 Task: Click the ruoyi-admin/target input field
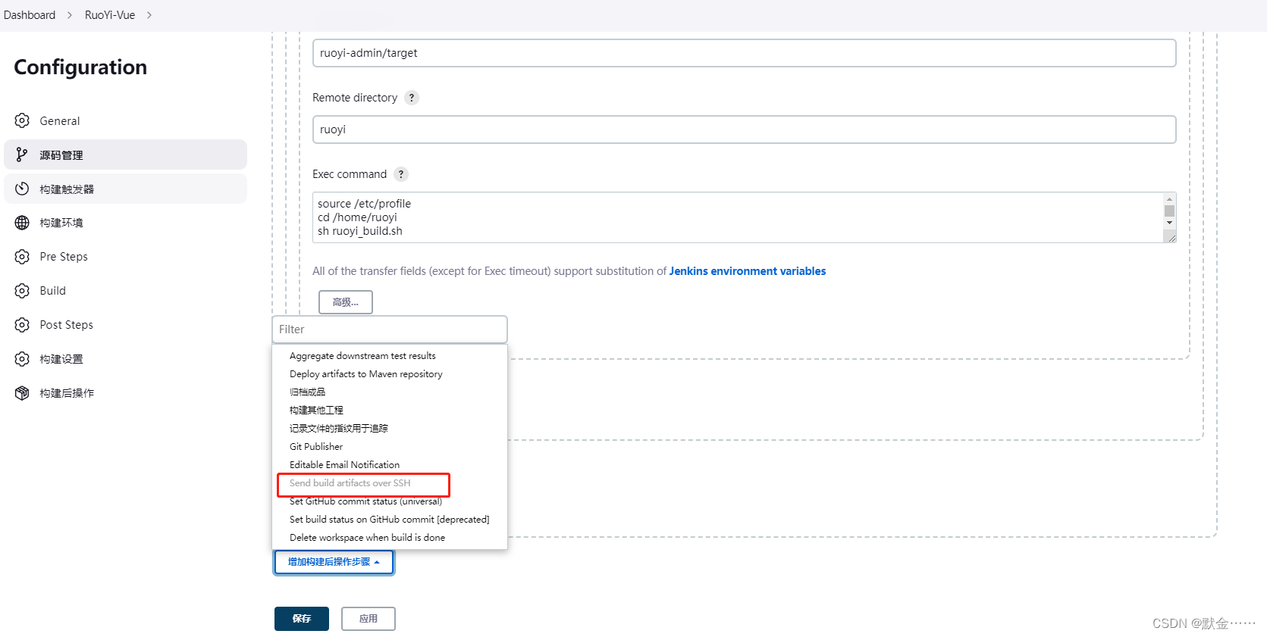coord(744,53)
